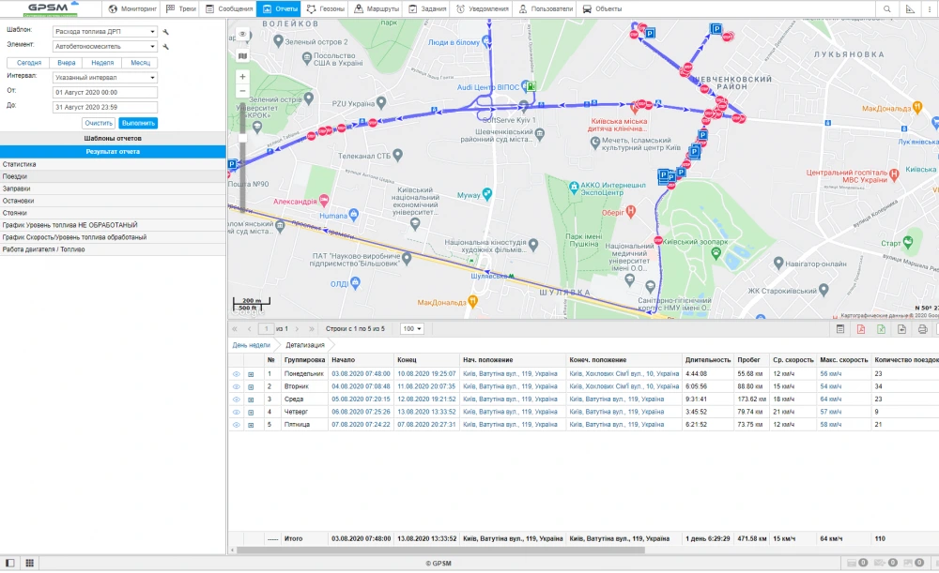Click the От start date field

pyautogui.click(x=105, y=92)
